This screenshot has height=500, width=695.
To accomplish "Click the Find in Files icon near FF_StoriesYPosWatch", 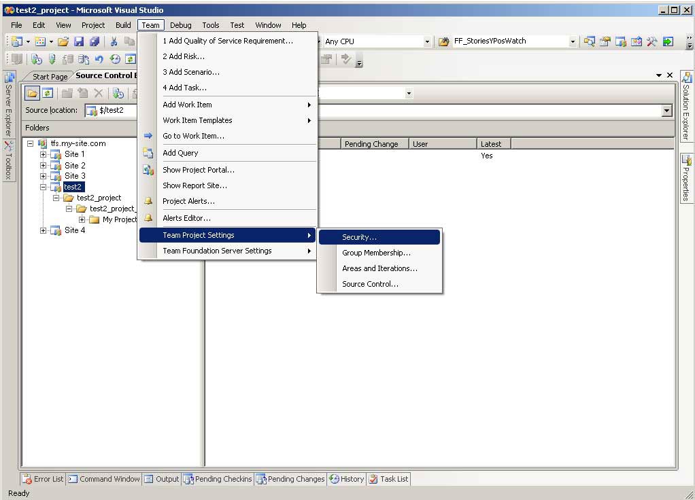I will pos(589,41).
